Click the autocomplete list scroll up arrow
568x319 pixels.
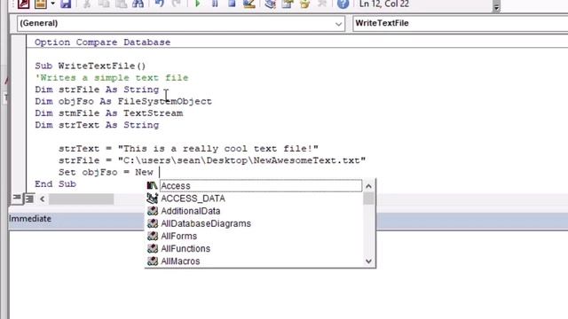point(369,186)
